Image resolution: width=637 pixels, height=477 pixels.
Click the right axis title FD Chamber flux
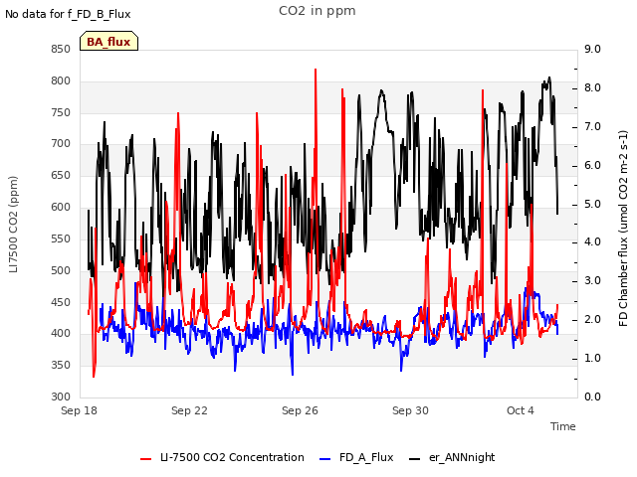[623, 229]
